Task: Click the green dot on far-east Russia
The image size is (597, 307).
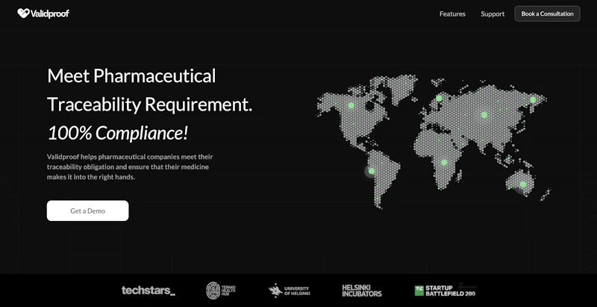Action: tap(533, 100)
